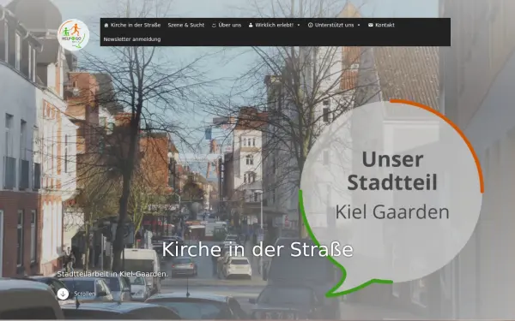Expand the Unterstützt uns dropdown arrow
This screenshot has height=321, width=515.
tap(359, 25)
